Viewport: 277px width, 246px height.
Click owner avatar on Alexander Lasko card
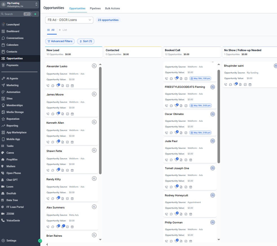click(x=94, y=66)
